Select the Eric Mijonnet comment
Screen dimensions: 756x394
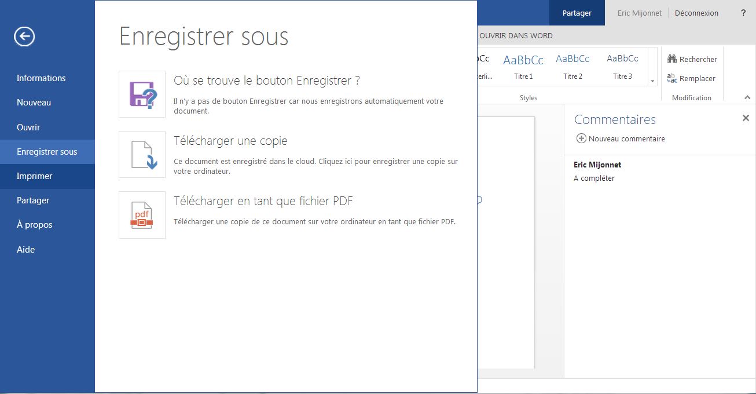[x=597, y=171]
